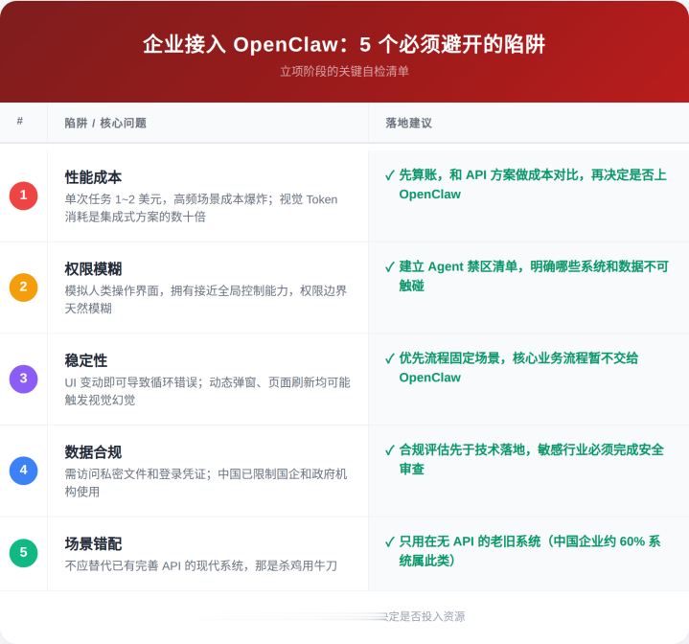Click checkmark beside '优先流程固定场景'

tap(390, 359)
